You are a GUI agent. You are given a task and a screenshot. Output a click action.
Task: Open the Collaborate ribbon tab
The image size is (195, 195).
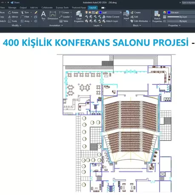[47, 8]
